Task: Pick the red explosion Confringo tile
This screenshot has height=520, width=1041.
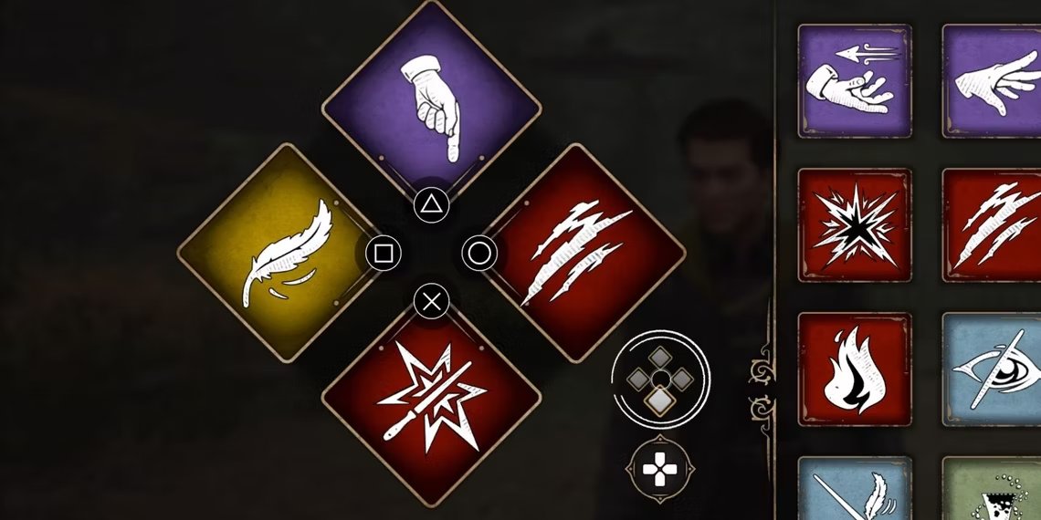Action: [855, 224]
